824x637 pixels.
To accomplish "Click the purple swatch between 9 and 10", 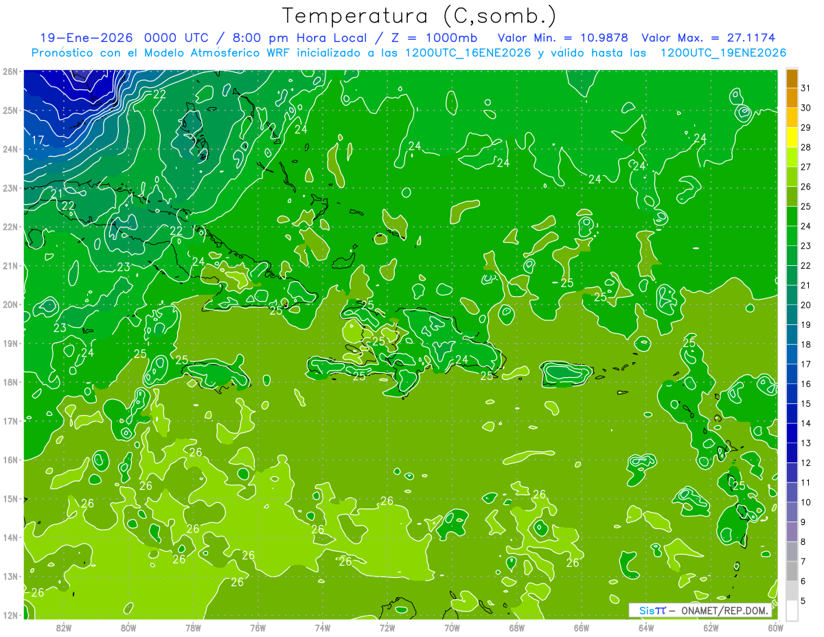I will (792, 513).
